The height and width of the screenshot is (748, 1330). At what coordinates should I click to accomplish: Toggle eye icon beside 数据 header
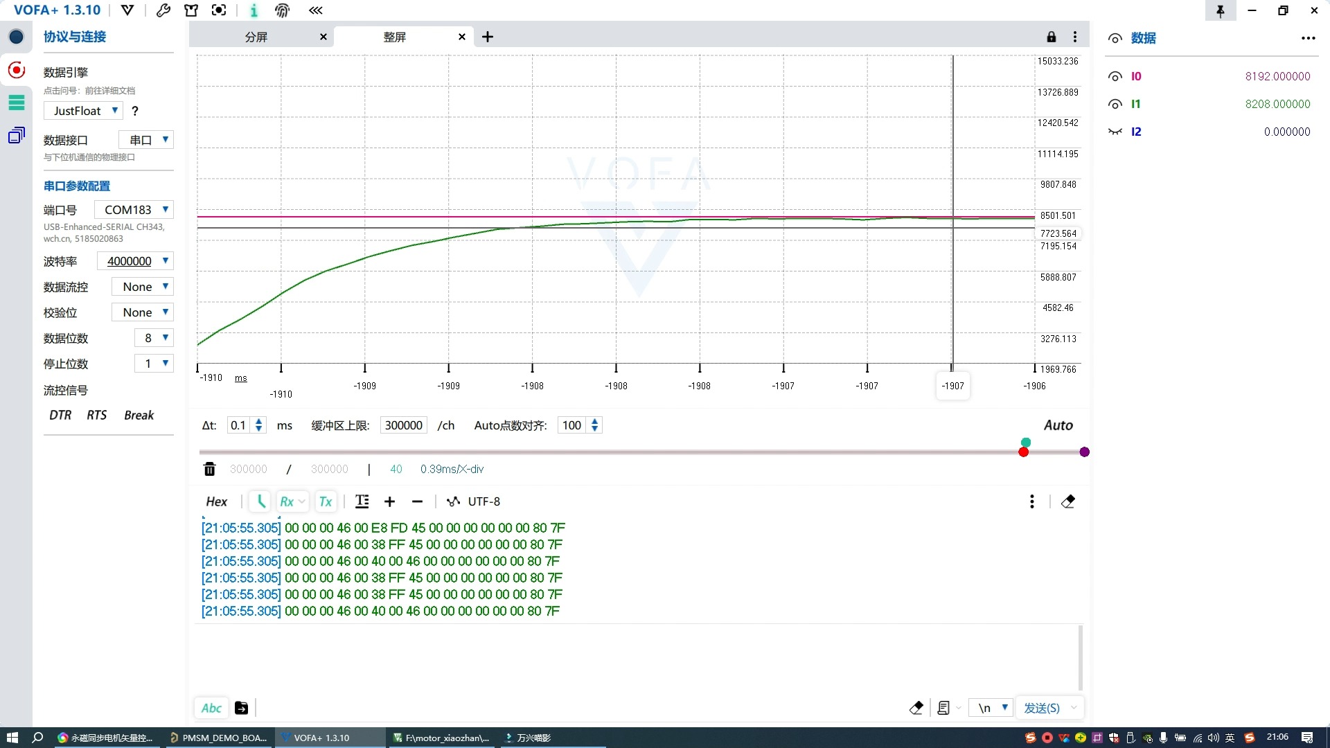click(x=1115, y=39)
